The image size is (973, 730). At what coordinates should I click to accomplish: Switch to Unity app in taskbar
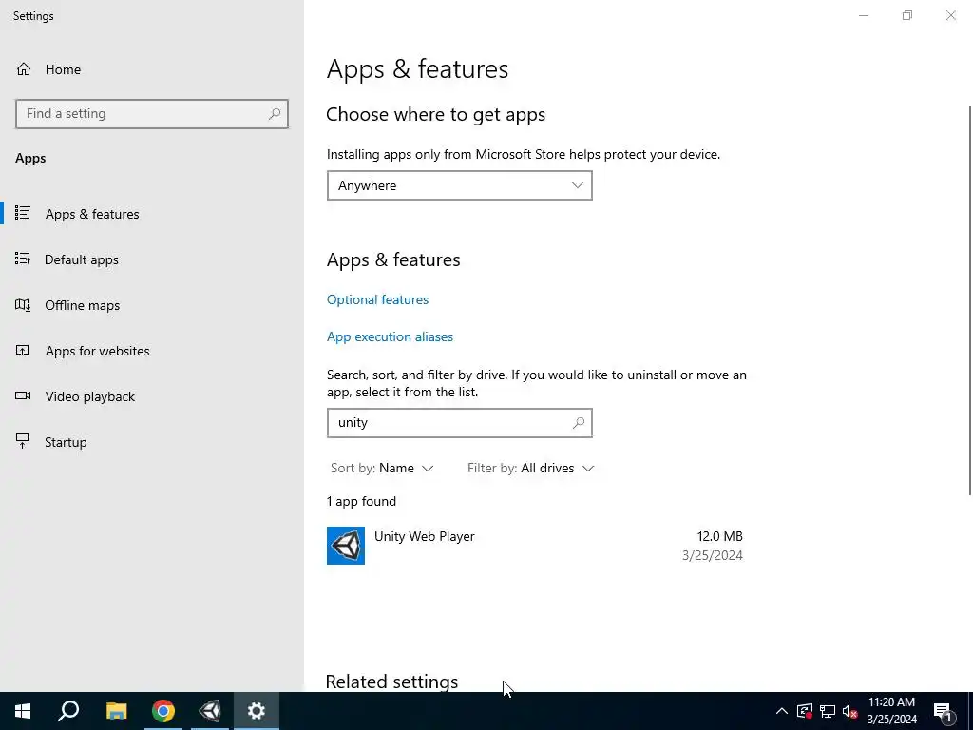pos(210,711)
